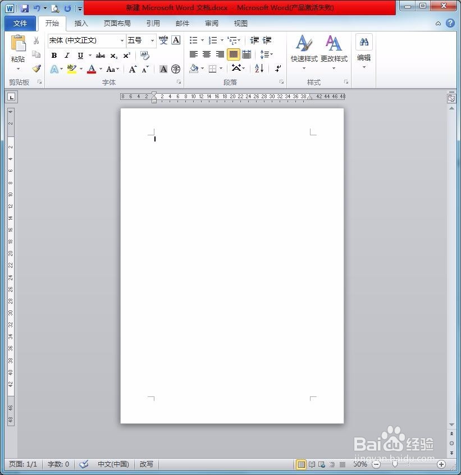Click the spelling check status icon
The image size is (461, 475).
pos(84,464)
